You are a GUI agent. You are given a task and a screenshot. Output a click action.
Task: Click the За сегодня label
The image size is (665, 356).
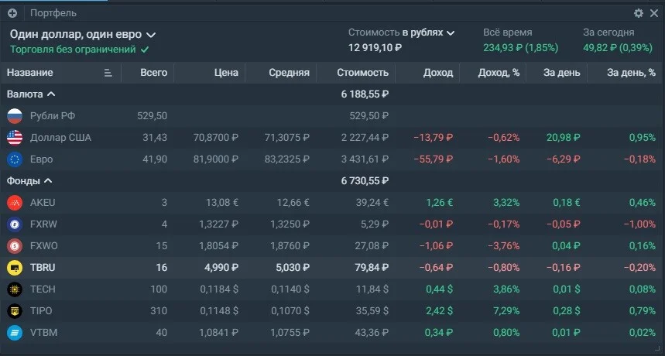[608, 33]
